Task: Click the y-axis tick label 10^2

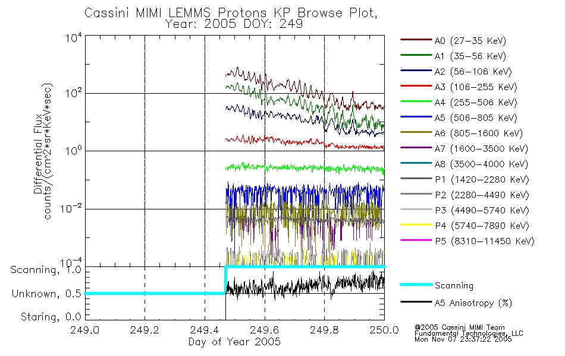Action: [x=74, y=94]
